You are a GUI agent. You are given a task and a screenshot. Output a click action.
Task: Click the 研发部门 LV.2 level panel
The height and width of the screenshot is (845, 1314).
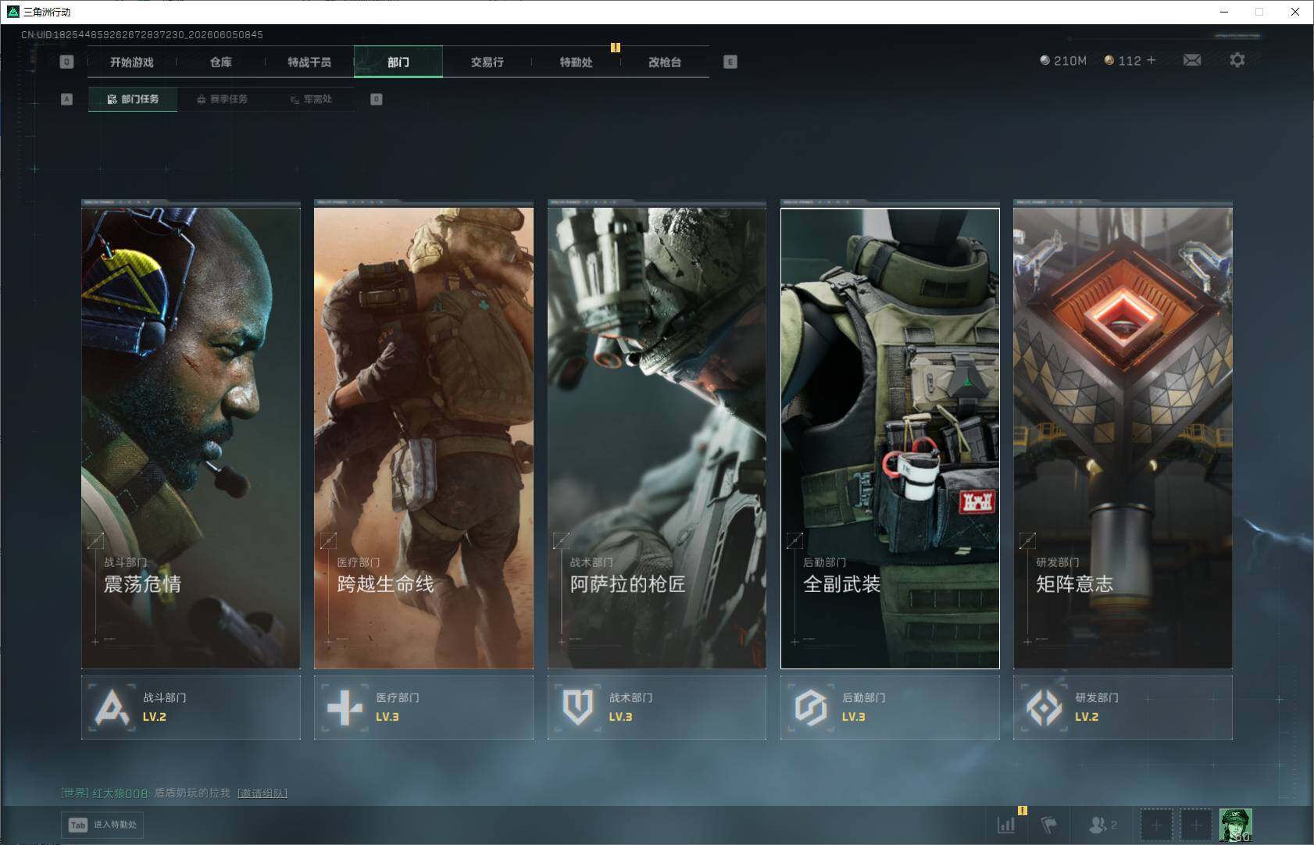coord(1123,708)
